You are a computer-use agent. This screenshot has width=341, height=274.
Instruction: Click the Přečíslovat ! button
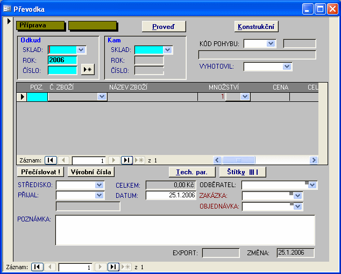(41, 172)
